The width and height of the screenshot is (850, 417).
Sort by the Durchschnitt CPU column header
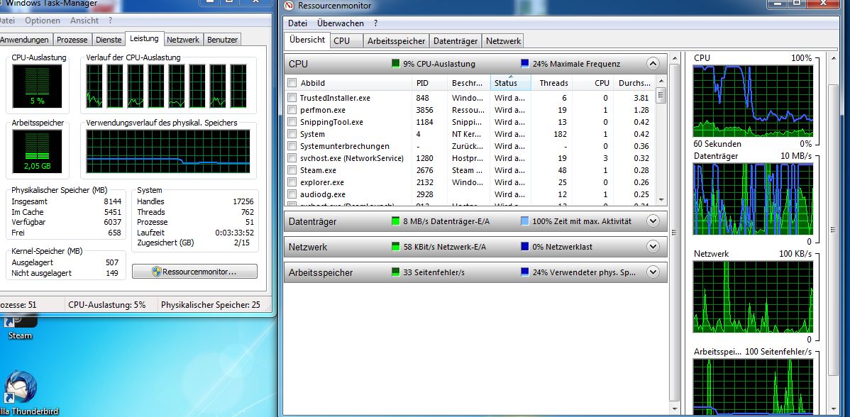pyautogui.click(x=634, y=83)
